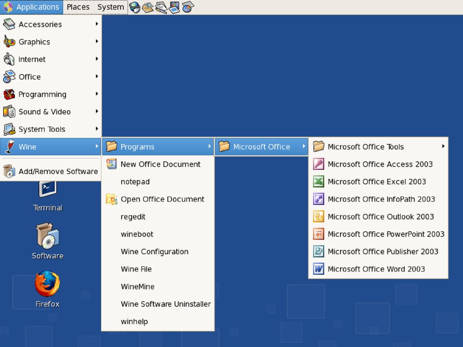Click the Applications menu in the panel
463x347 pixels.
click(x=32, y=7)
